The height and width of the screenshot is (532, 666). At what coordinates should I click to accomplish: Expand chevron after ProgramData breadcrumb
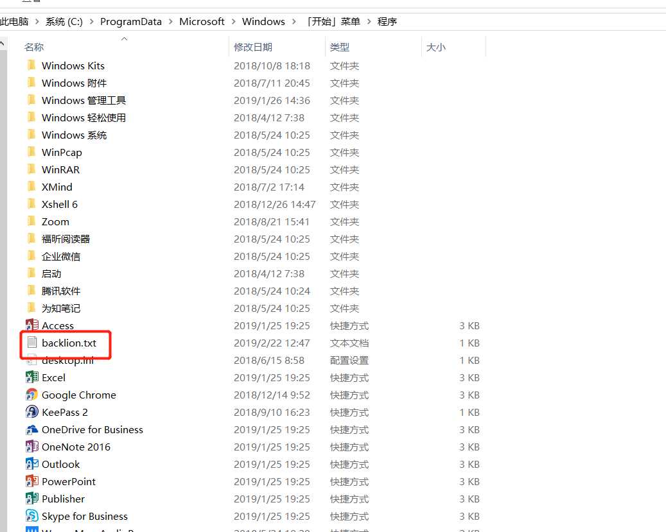171,21
